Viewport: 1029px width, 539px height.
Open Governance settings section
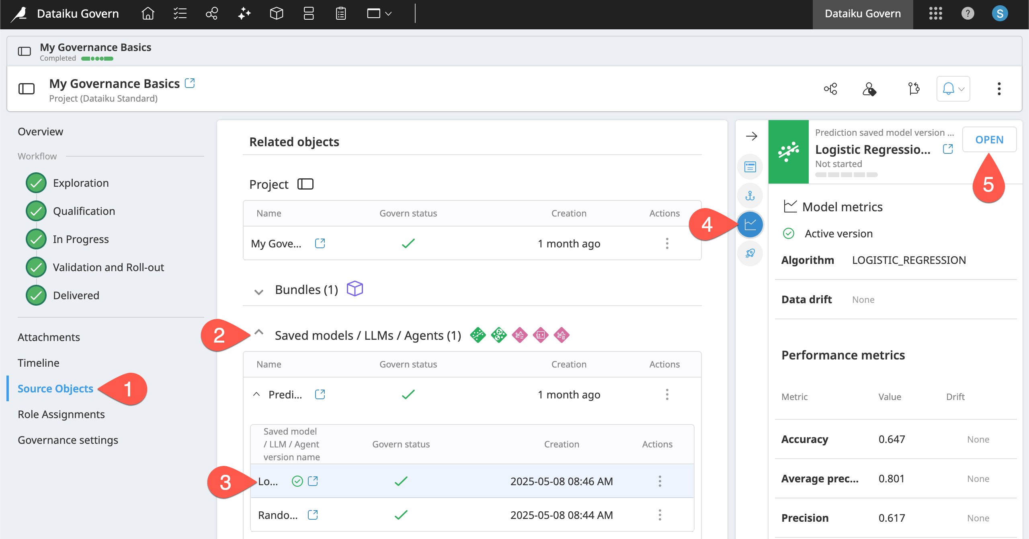68,440
